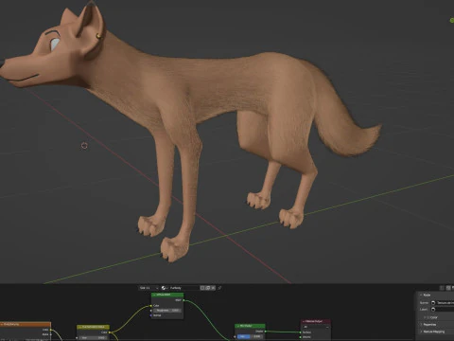Click the new material duplicate button

point(208,288)
